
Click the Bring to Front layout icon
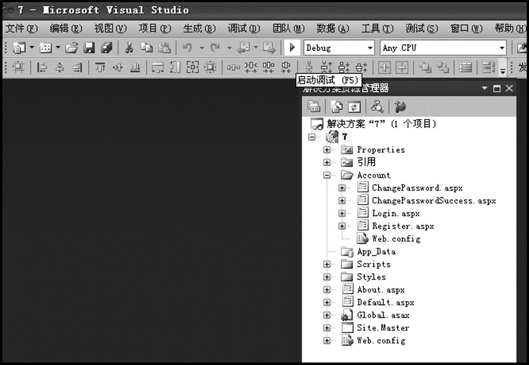[x=425, y=67]
